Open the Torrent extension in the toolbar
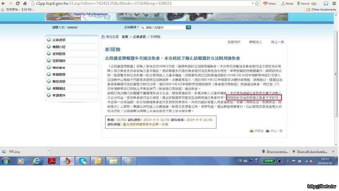This screenshot has width=339, height=191. 303,4
